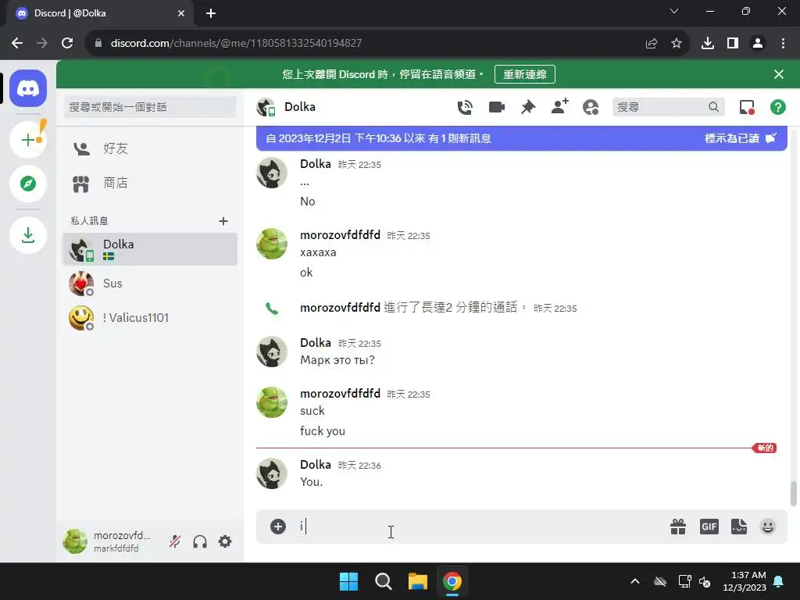Click 搜尋或開始一個對話 search box

click(x=150, y=107)
